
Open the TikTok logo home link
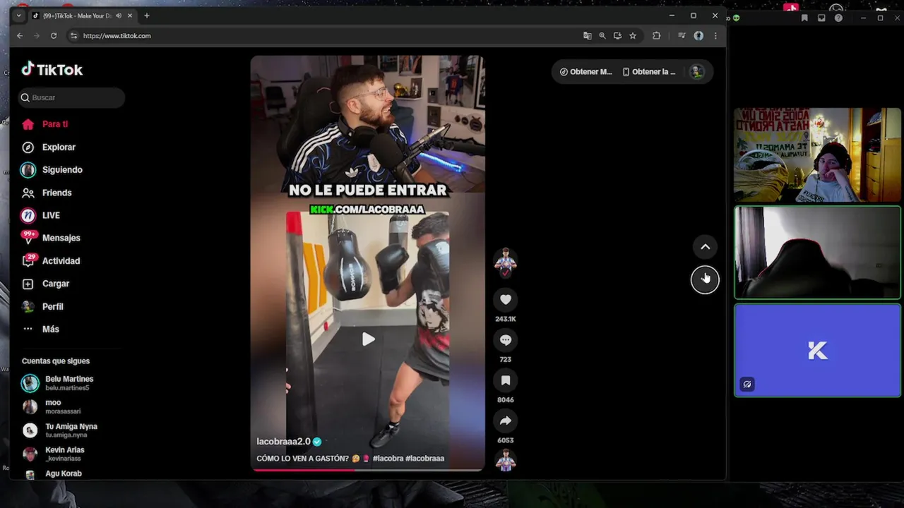click(52, 69)
